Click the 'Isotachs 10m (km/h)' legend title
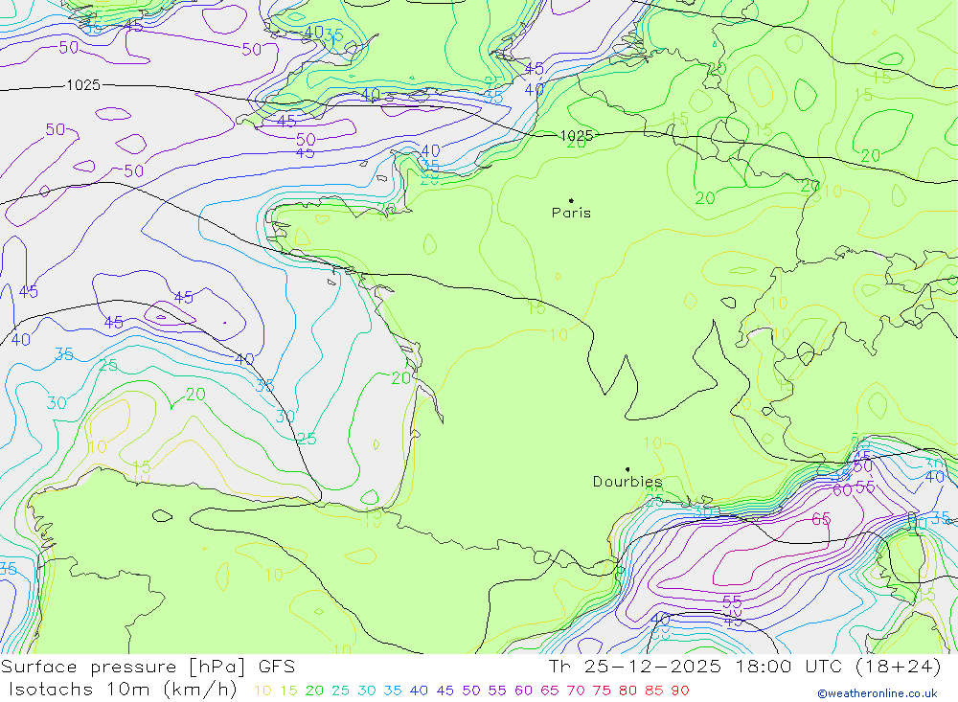Image resolution: width=958 pixels, height=702 pixels. click(123, 690)
